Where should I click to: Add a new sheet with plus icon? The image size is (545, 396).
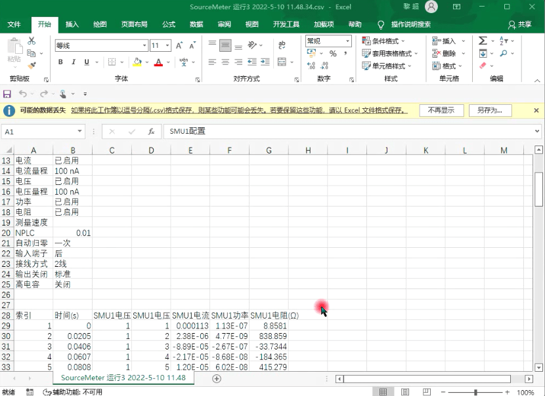(x=217, y=378)
